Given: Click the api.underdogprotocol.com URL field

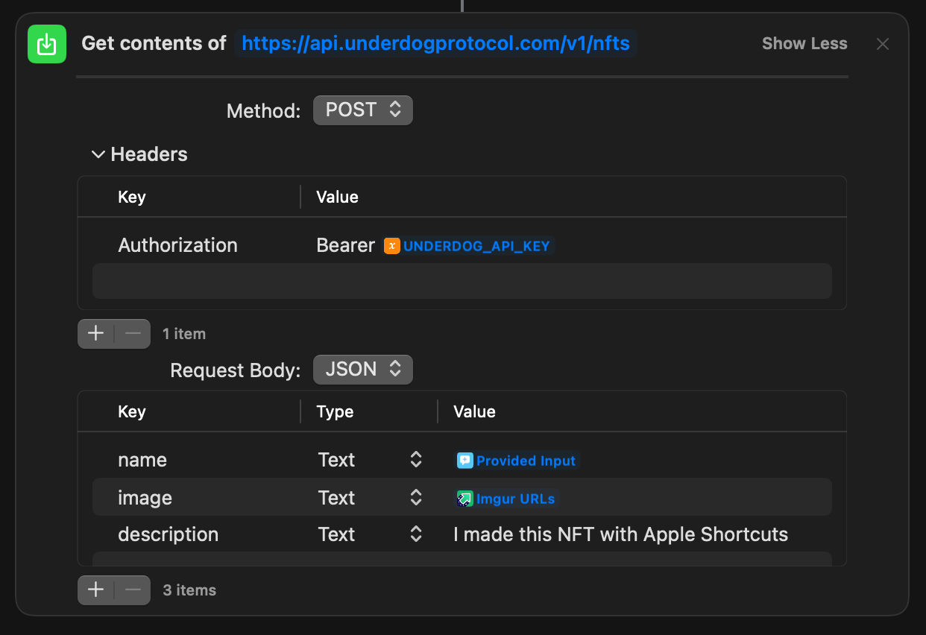Looking at the screenshot, I should coord(436,44).
